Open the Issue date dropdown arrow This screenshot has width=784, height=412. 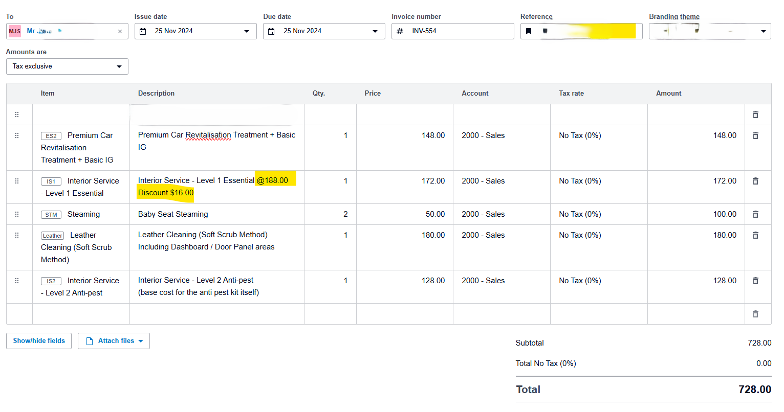247,31
